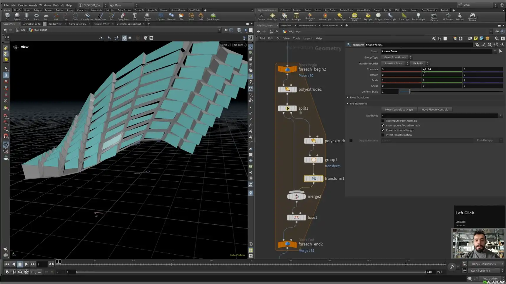
Task: Edit the Translate Y value field
Action: pos(442,69)
